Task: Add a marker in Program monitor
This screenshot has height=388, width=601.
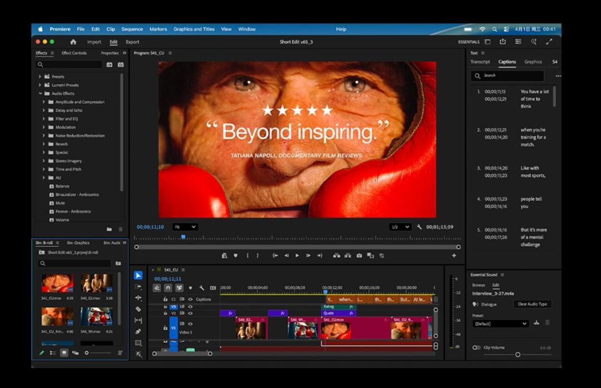Action: 235,256
